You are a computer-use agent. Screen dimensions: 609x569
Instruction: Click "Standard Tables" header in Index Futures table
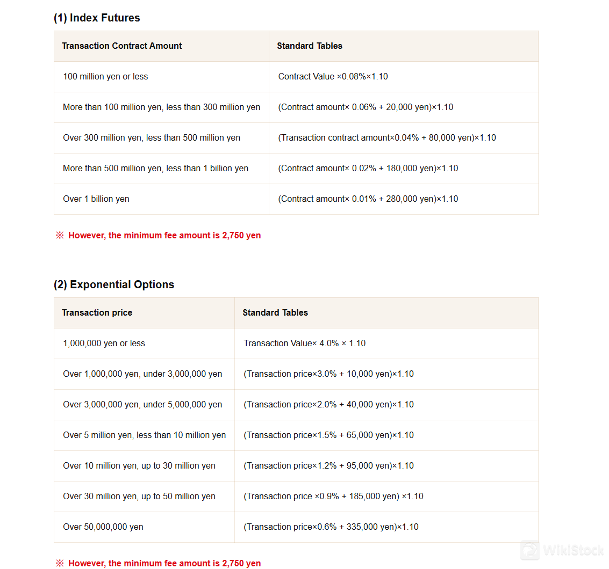pyautogui.click(x=310, y=46)
